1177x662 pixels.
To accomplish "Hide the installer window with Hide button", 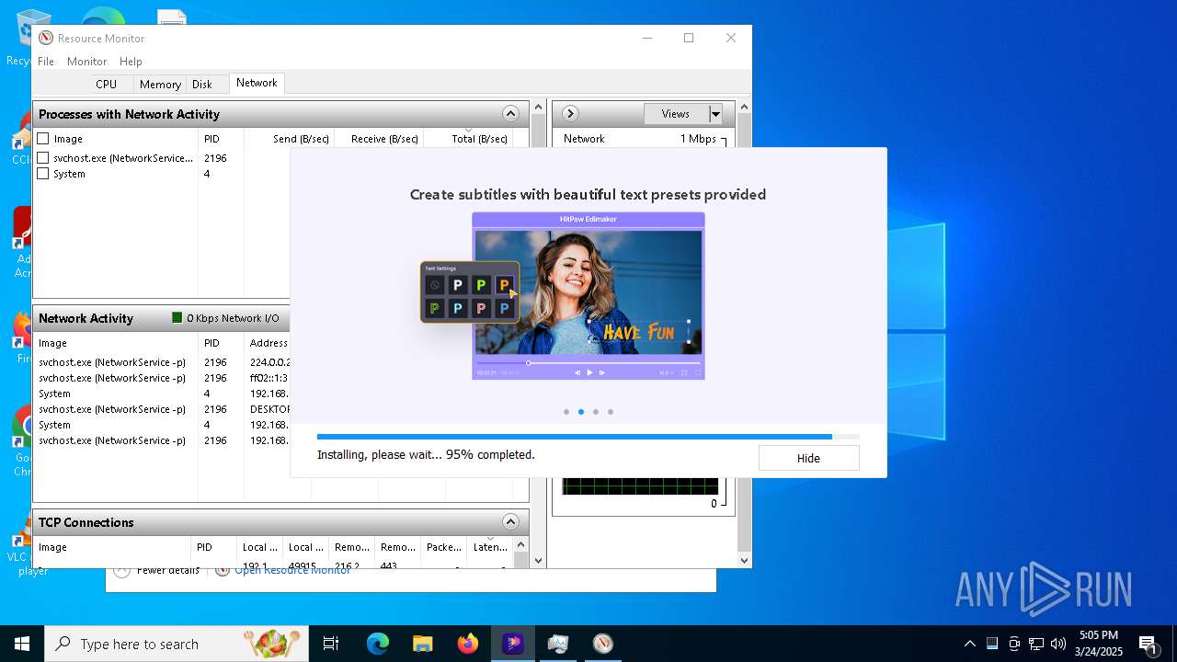I will tap(808, 458).
